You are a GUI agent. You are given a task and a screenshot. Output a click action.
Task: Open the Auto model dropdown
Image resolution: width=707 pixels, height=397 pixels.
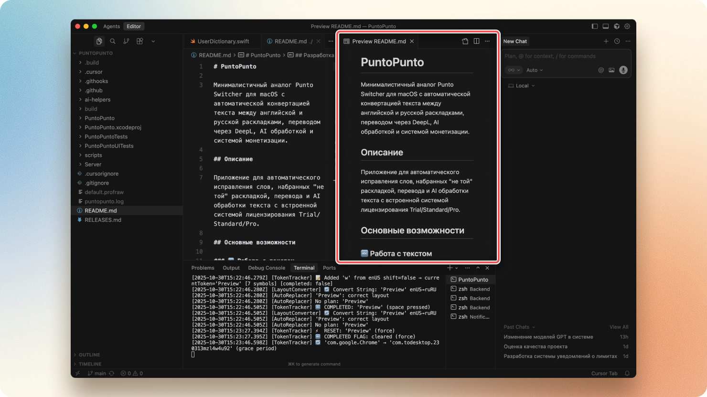(x=535, y=70)
